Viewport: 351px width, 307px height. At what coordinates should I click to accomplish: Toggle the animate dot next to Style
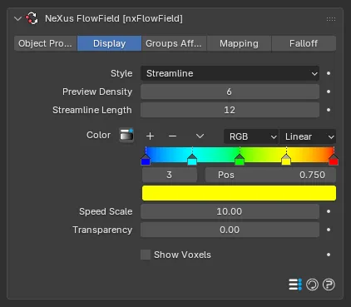tap(329, 73)
